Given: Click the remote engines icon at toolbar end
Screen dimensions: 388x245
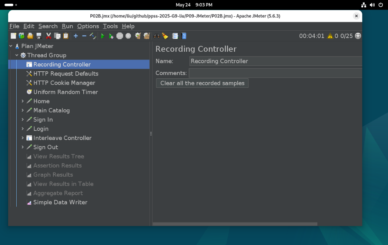Looking at the screenshot, I should coord(358,36).
